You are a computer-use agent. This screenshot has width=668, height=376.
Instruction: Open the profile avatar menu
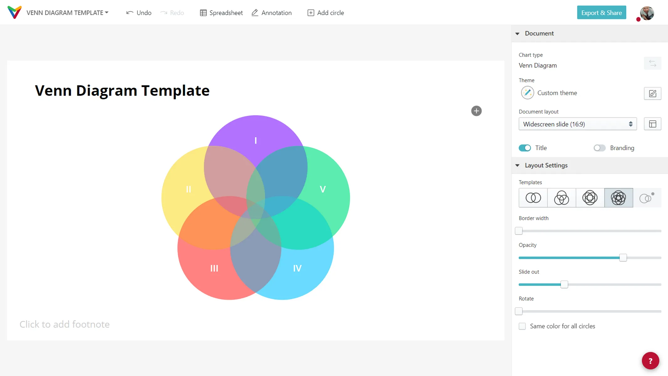coord(647,13)
